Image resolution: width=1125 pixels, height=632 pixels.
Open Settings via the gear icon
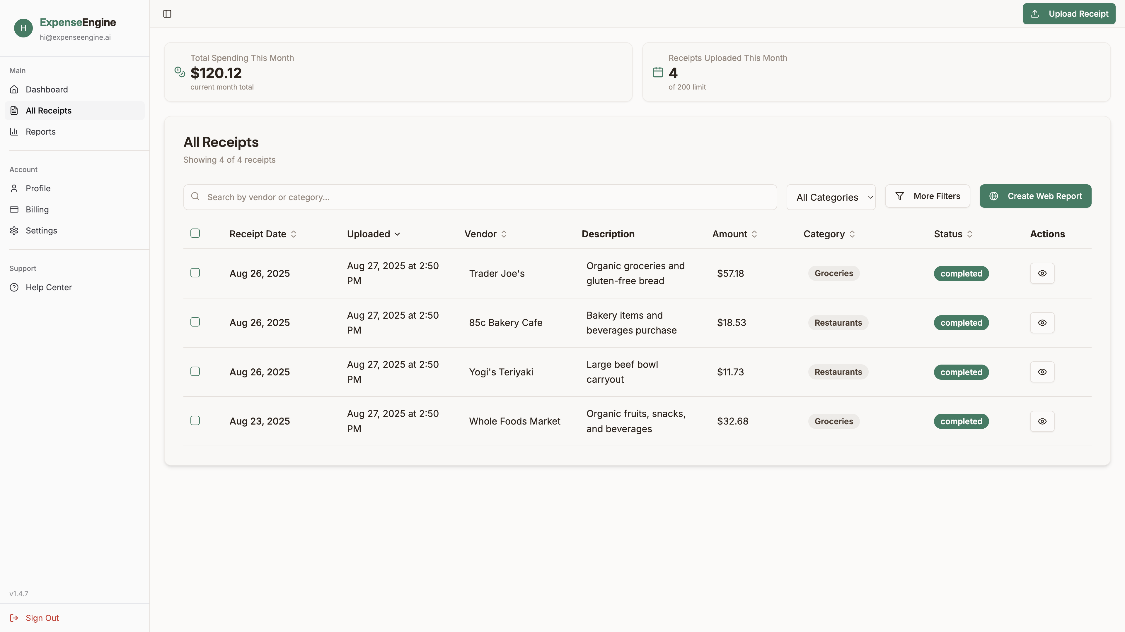[x=14, y=230]
